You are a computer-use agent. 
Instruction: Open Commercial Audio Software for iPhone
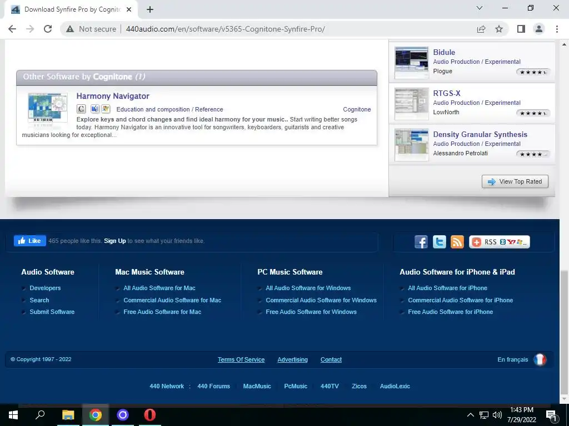[x=460, y=300]
